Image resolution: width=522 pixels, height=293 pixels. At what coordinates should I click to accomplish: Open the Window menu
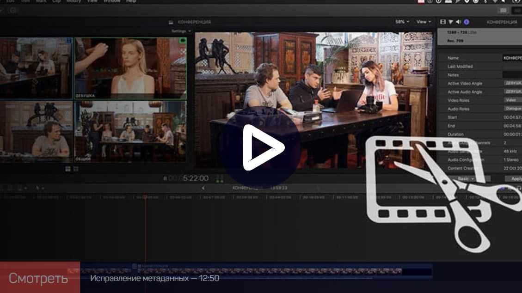(112, 1)
